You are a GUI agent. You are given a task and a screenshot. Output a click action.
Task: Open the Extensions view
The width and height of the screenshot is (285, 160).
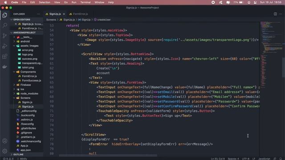(x=5, y=56)
